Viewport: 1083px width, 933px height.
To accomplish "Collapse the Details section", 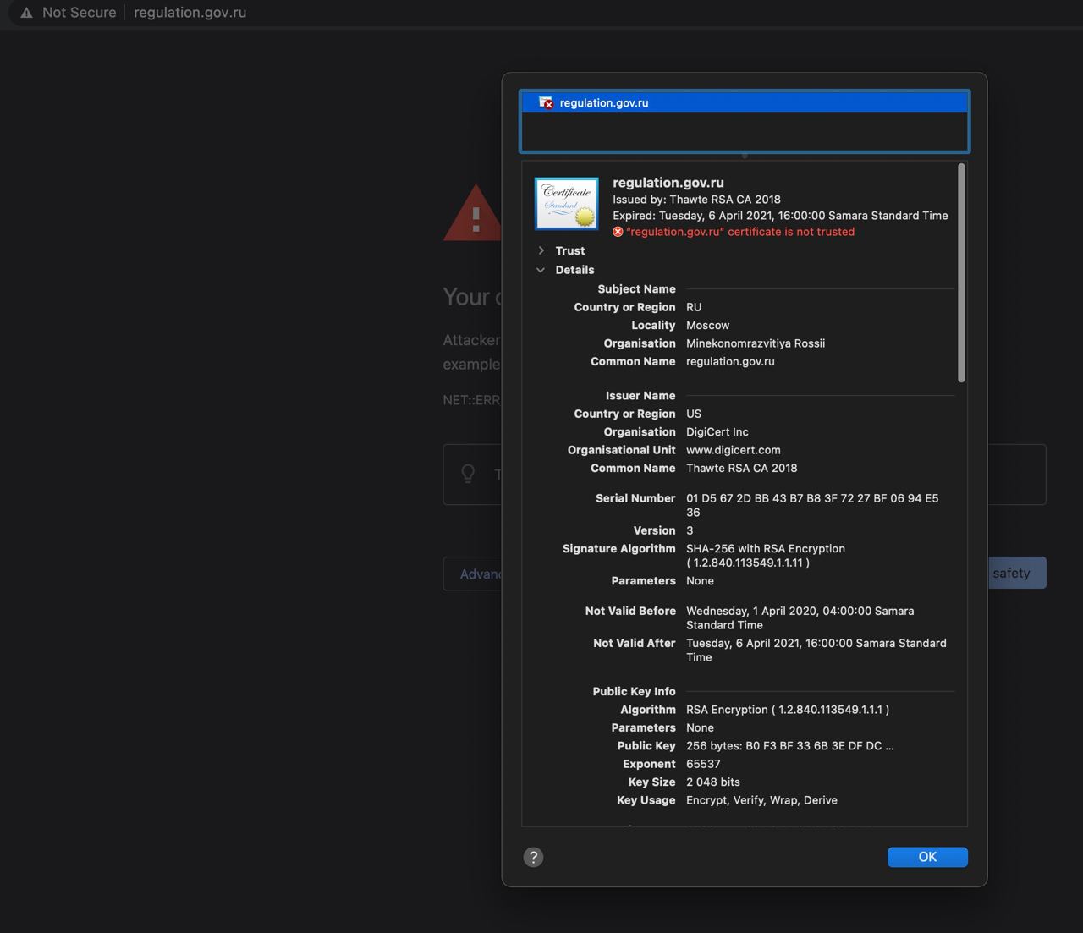I will [x=541, y=270].
